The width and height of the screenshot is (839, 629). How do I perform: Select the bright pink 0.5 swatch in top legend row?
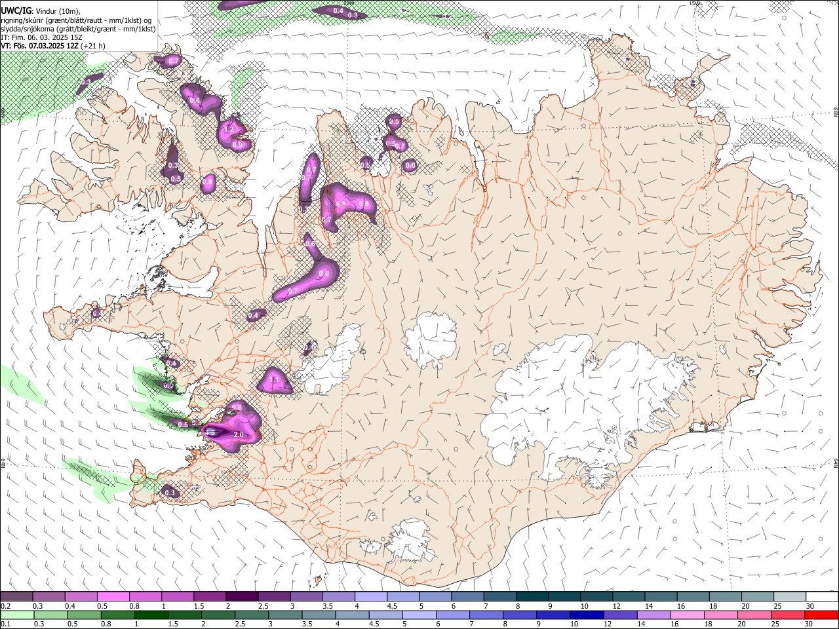113,597
